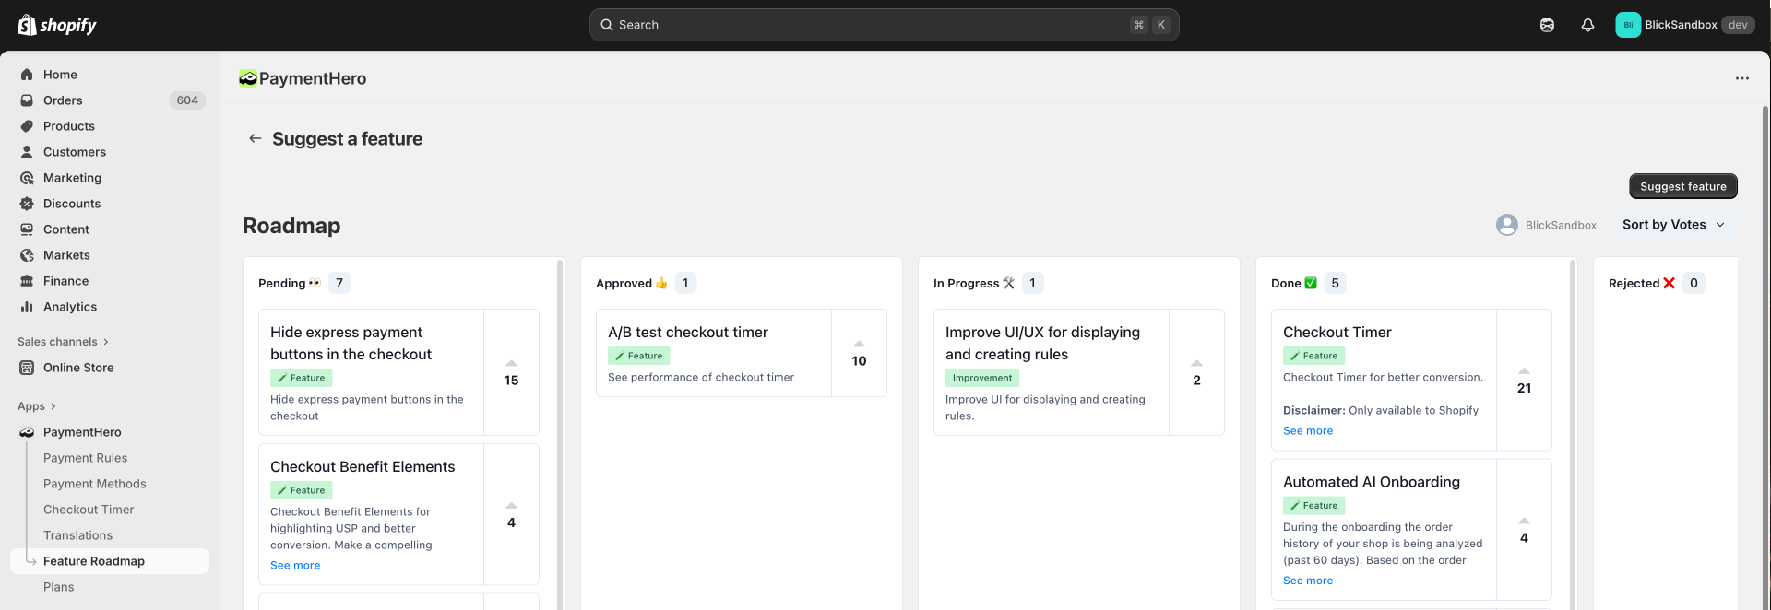
Task: Expand the Apps section
Action: point(37,406)
